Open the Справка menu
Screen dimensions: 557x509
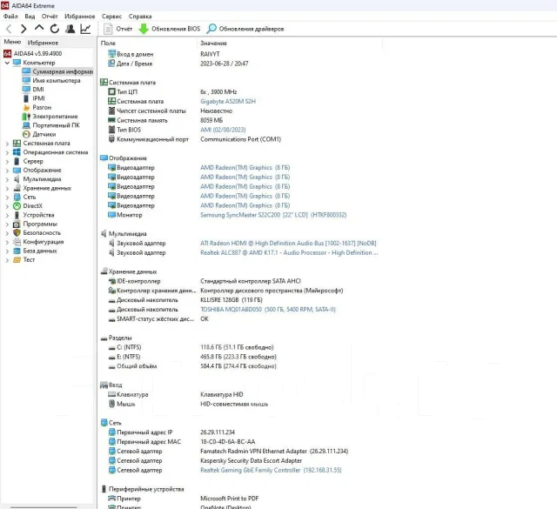pos(140,17)
